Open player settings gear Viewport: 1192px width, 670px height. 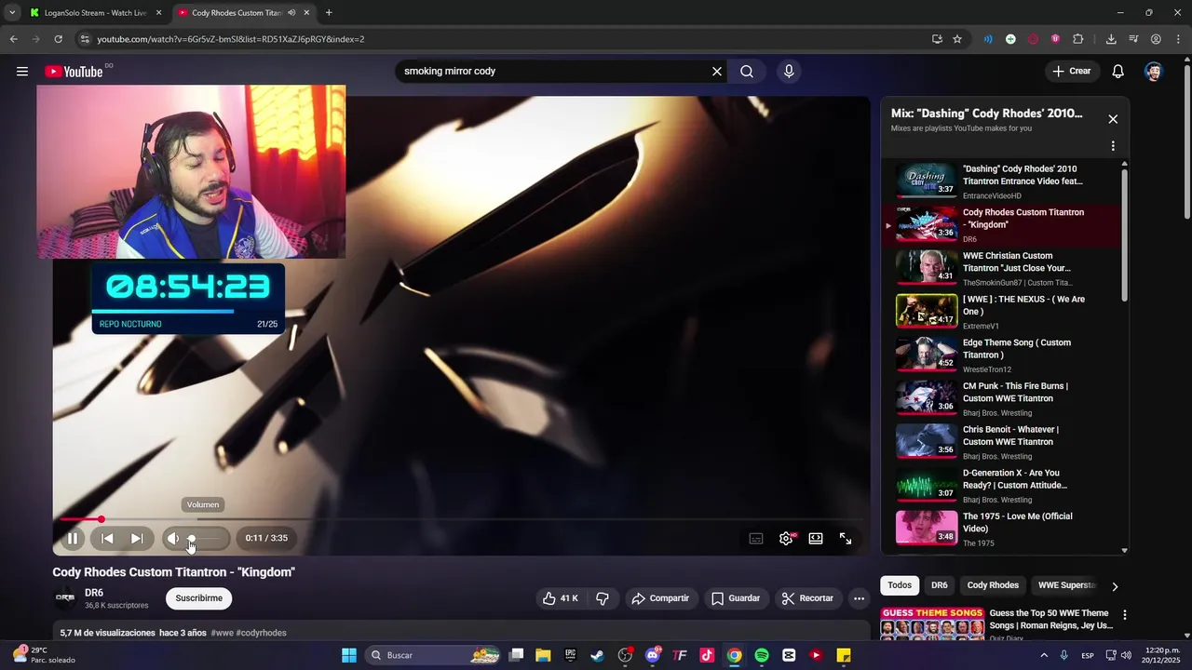point(786,538)
